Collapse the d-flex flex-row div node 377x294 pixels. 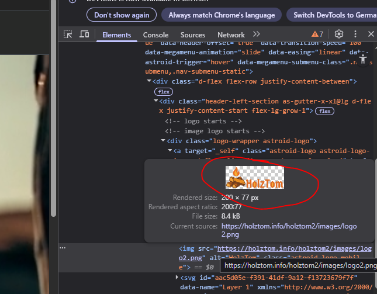[x=148, y=81]
